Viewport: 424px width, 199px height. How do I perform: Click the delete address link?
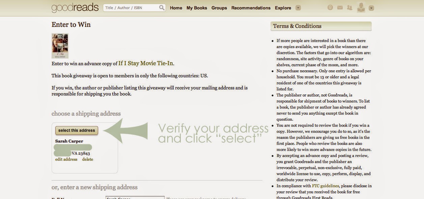88,159
